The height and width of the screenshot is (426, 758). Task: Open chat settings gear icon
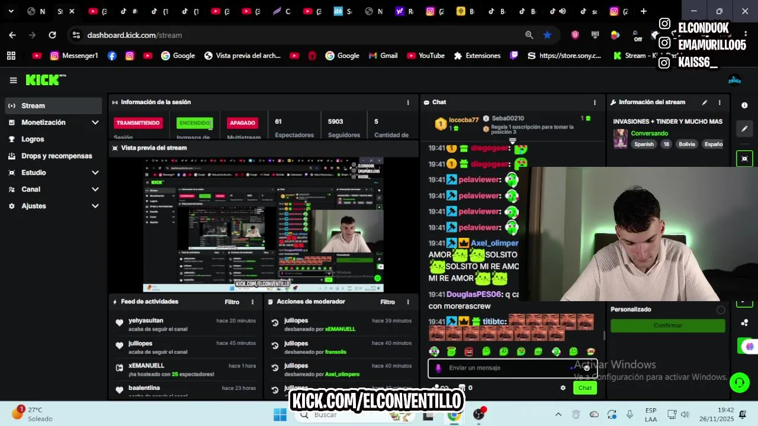coord(563,388)
